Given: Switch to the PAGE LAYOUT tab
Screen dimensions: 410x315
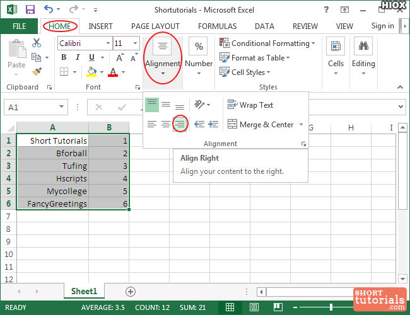Looking at the screenshot, I should (x=155, y=26).
